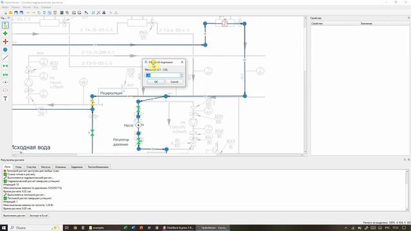Select the Насос pump symbol on the scheme

pos(139,125)
